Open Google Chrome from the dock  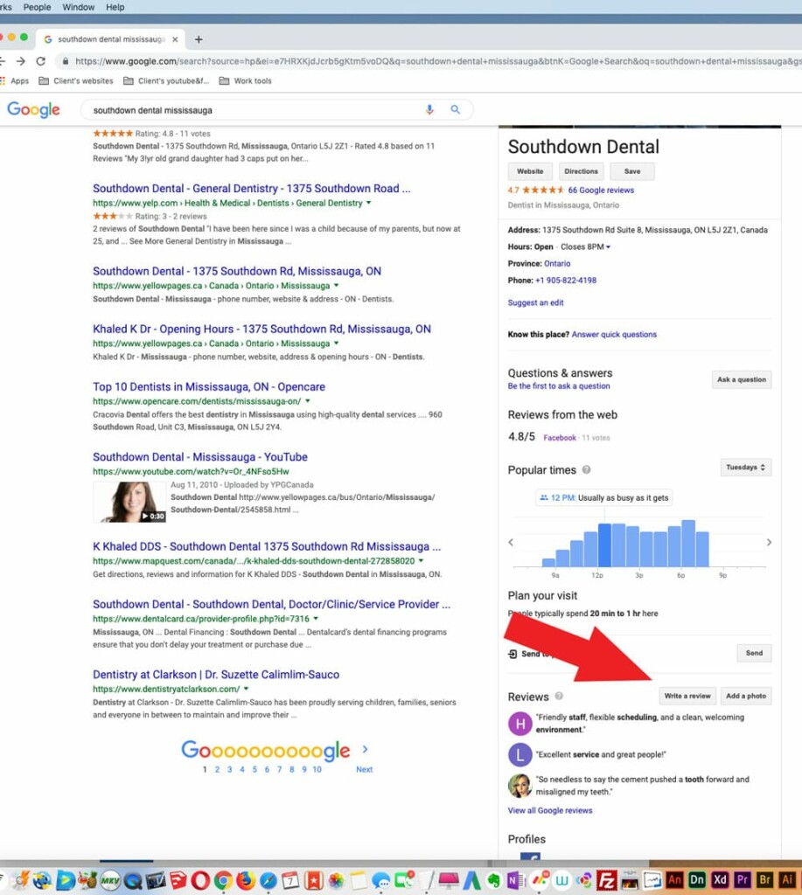(223, 880)
